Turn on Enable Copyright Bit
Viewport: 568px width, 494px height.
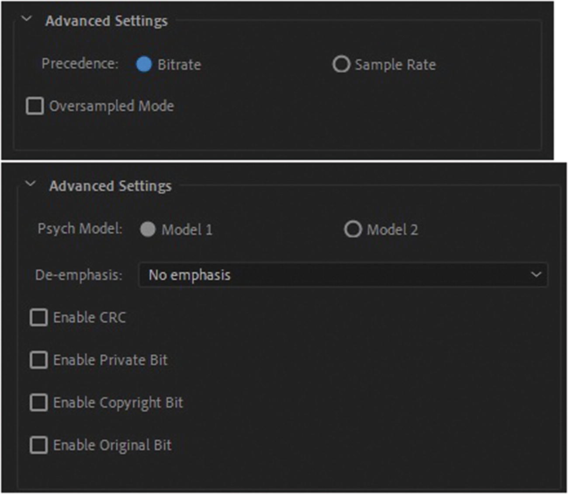(x=38, y=403)
